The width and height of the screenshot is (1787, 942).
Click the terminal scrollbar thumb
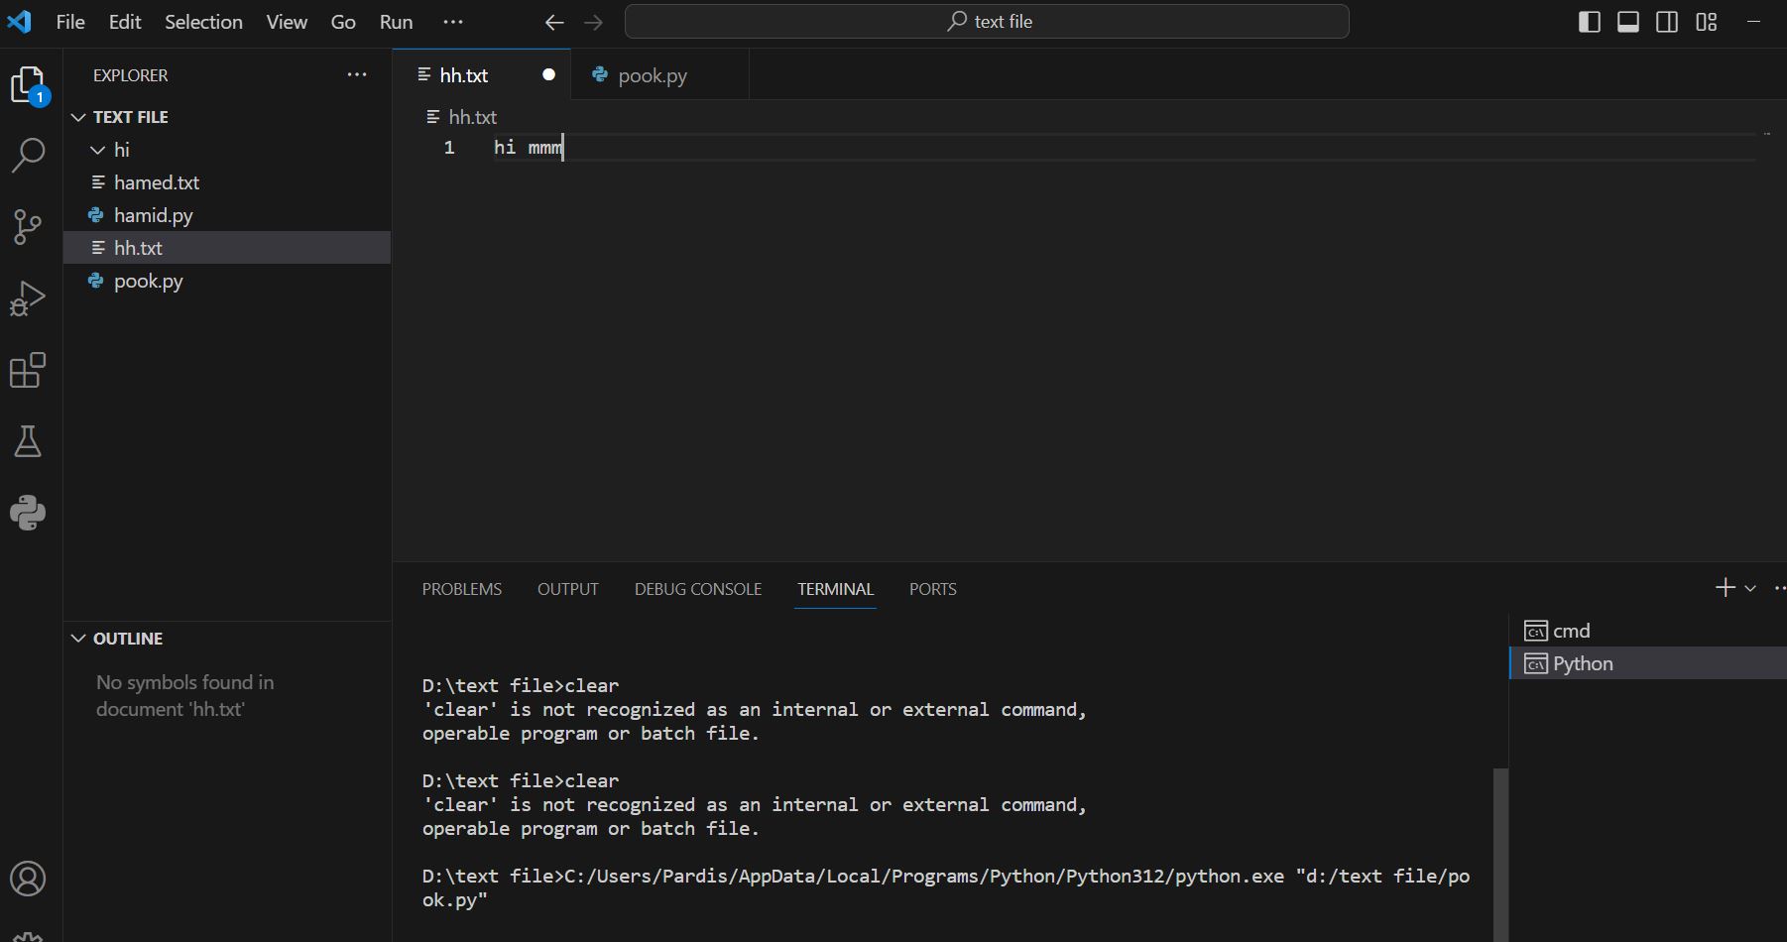pos(1500,855)
